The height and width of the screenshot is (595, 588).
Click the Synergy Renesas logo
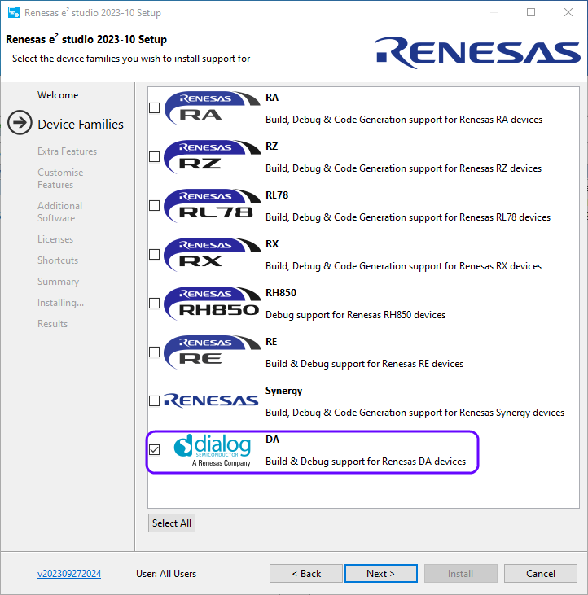point(211,400)
